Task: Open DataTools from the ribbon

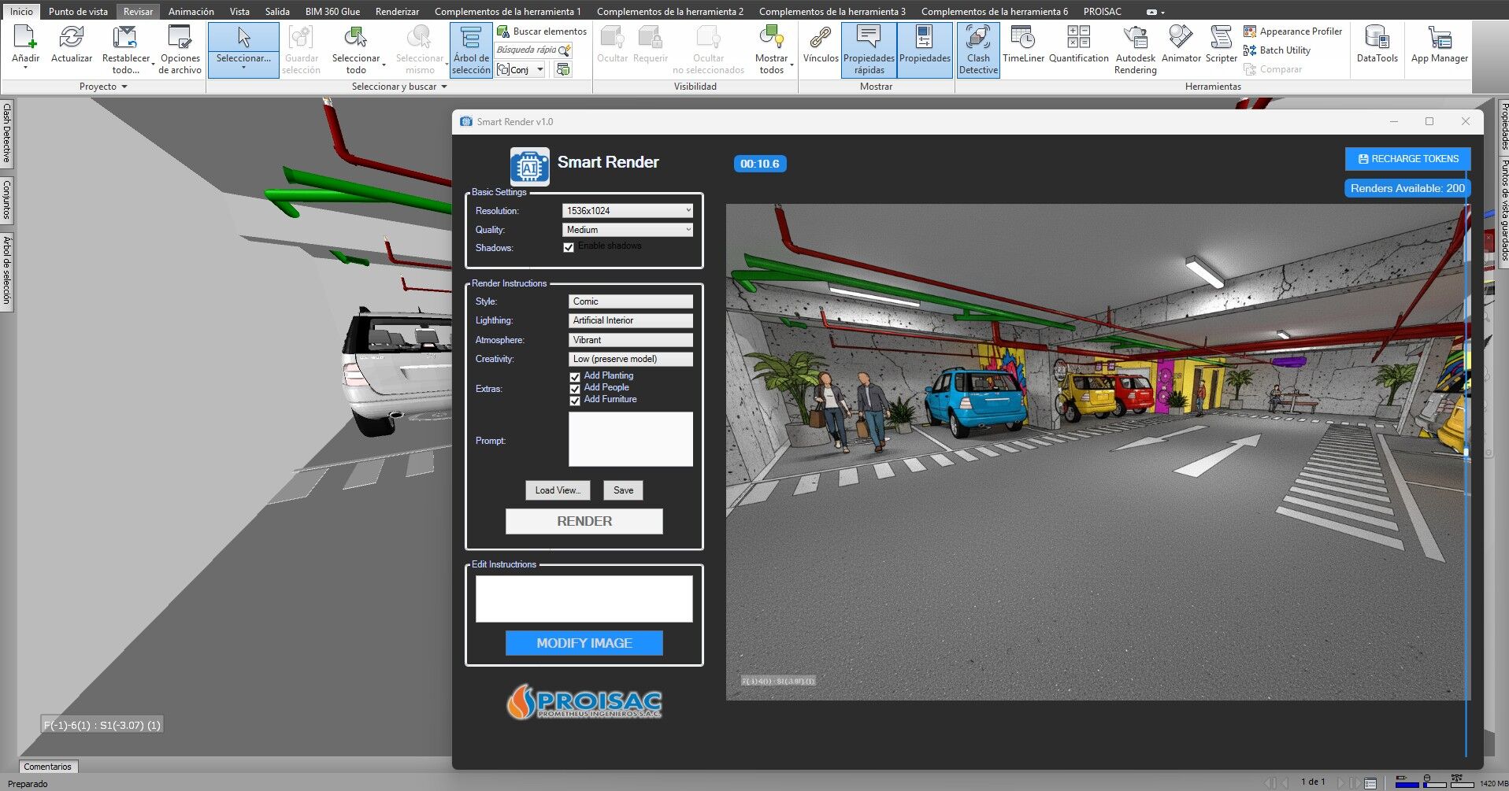Action: pos(1377,46)
